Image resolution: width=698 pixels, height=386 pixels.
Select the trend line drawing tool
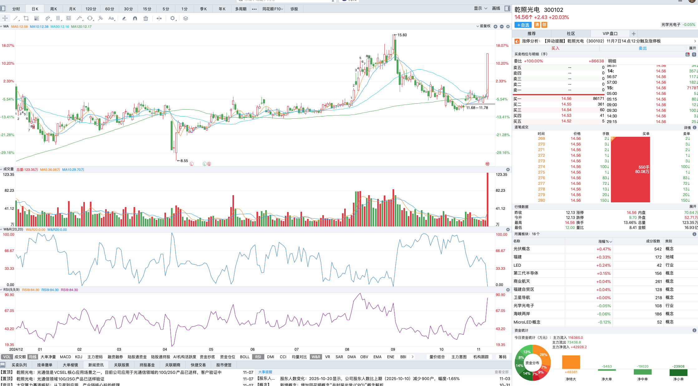click(x=16, y=18)
